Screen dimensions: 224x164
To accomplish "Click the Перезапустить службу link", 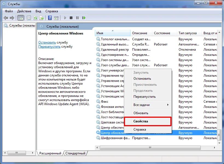I will pos(49,47).
